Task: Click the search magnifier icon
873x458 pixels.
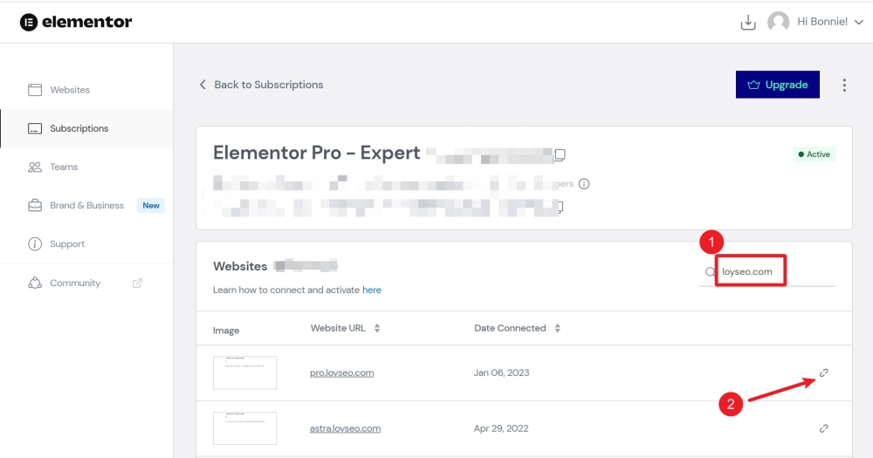Action: point(710,271)
